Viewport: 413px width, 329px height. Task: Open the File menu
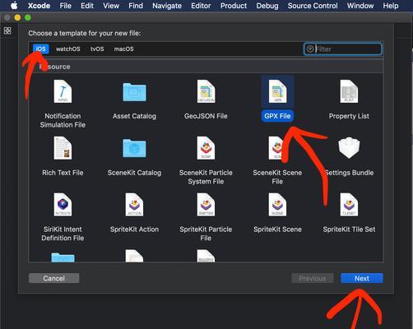(66, 6)
